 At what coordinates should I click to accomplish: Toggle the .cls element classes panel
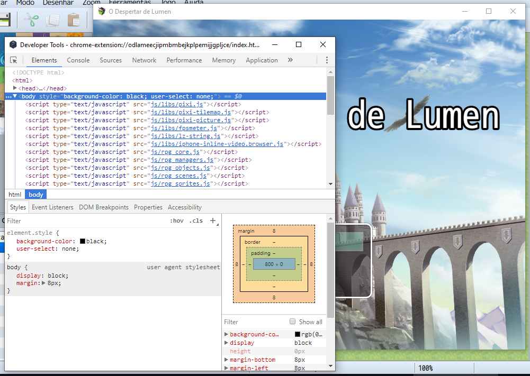(195, 221)
